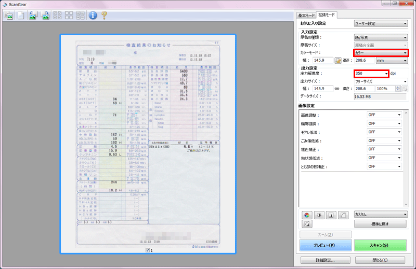Click the output width 145.9 field

tap(322, 89)
